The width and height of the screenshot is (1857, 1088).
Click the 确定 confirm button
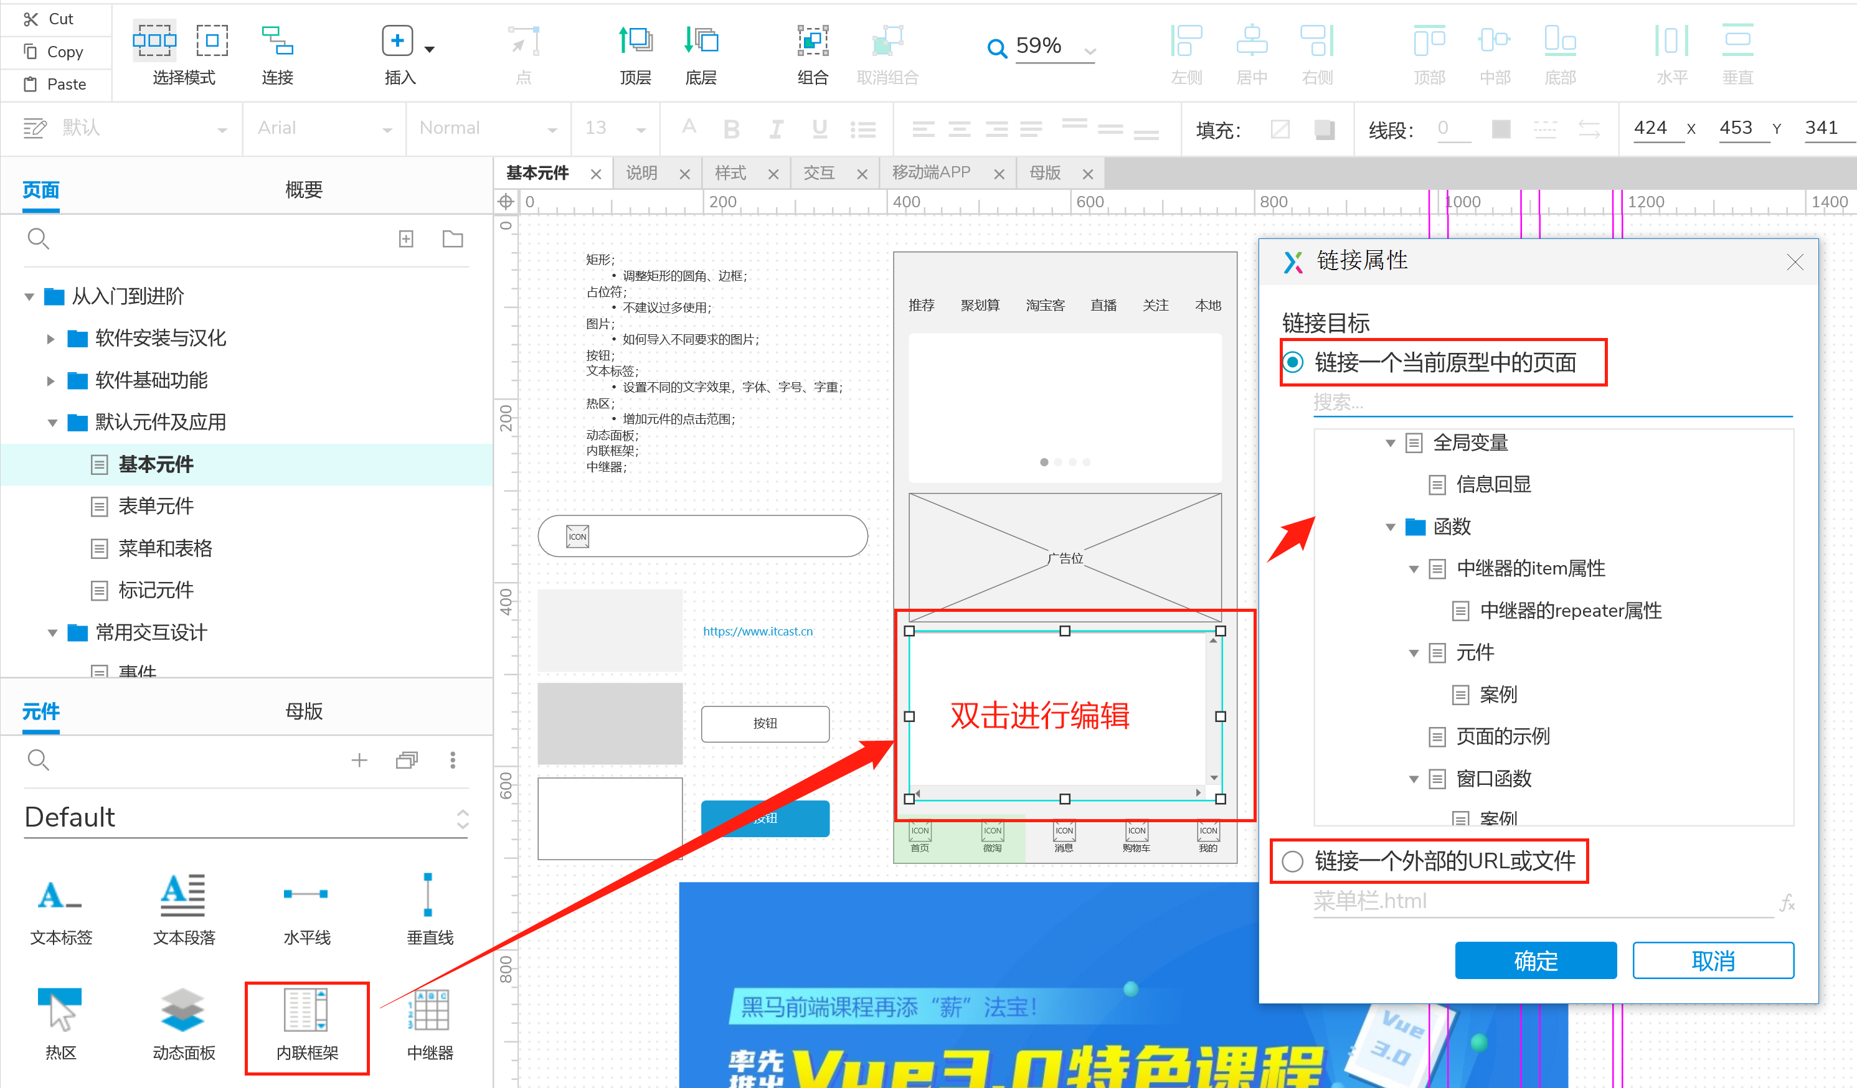pyautogui.click(x=1535, y=960)
